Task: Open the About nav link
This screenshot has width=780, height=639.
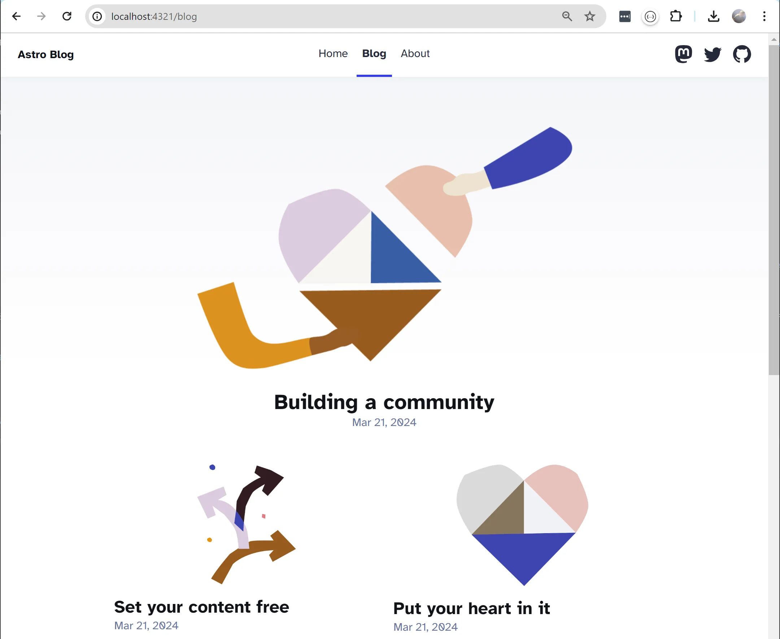Action: (x=415, y=53)
